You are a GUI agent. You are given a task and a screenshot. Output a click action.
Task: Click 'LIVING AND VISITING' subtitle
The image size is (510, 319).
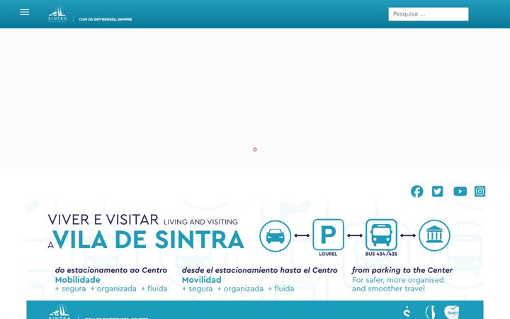click(x=200, y=222)
